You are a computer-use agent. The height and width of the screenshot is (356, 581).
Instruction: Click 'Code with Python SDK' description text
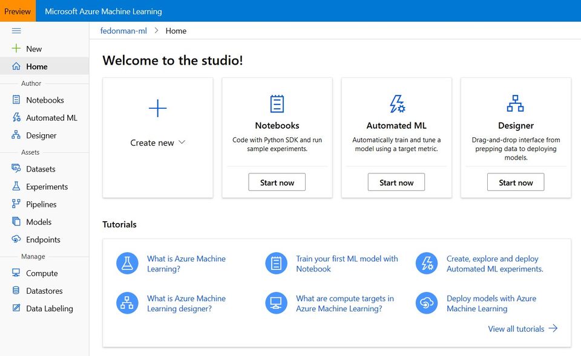coord(277,144)
